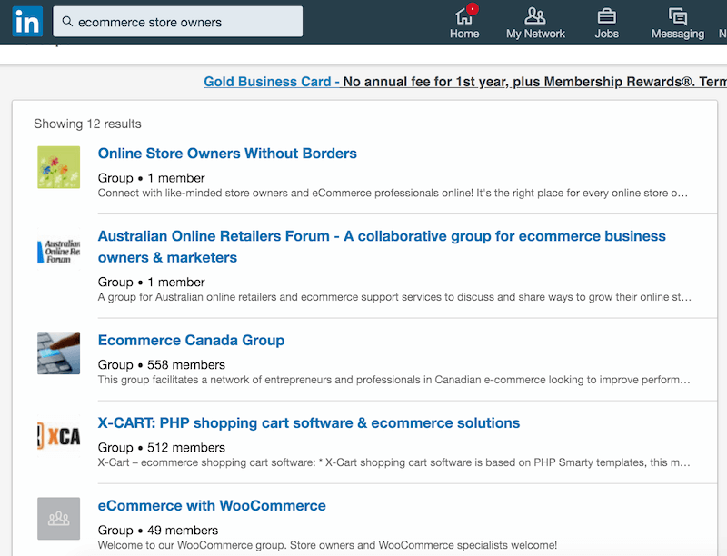Viewport: 727px width, 556px height.
Task: Click 'Group • 512 members' text
Action: tap(162, 448)
